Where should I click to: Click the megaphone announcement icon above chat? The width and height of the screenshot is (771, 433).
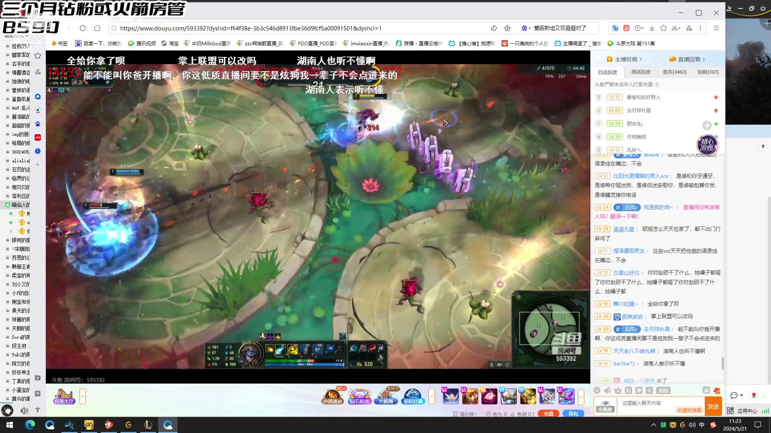607,391
